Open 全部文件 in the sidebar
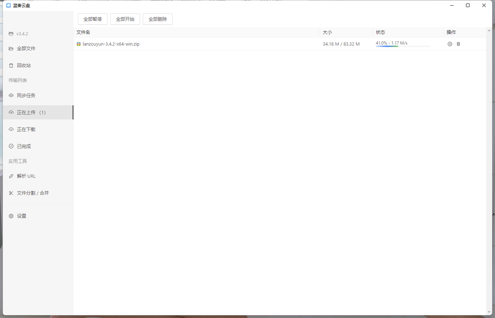495x318 pixels. coord(38,48)
